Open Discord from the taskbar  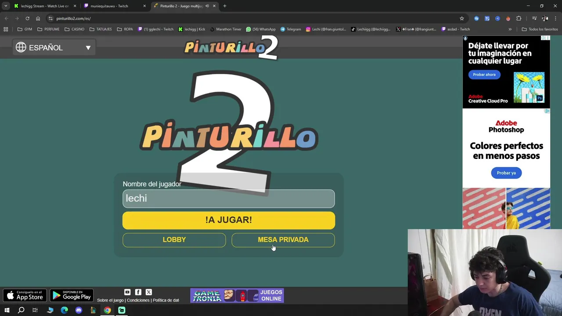coord(79,310)
